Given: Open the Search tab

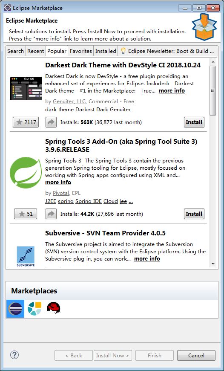Looking at the screenshot, I should point(16,51).
